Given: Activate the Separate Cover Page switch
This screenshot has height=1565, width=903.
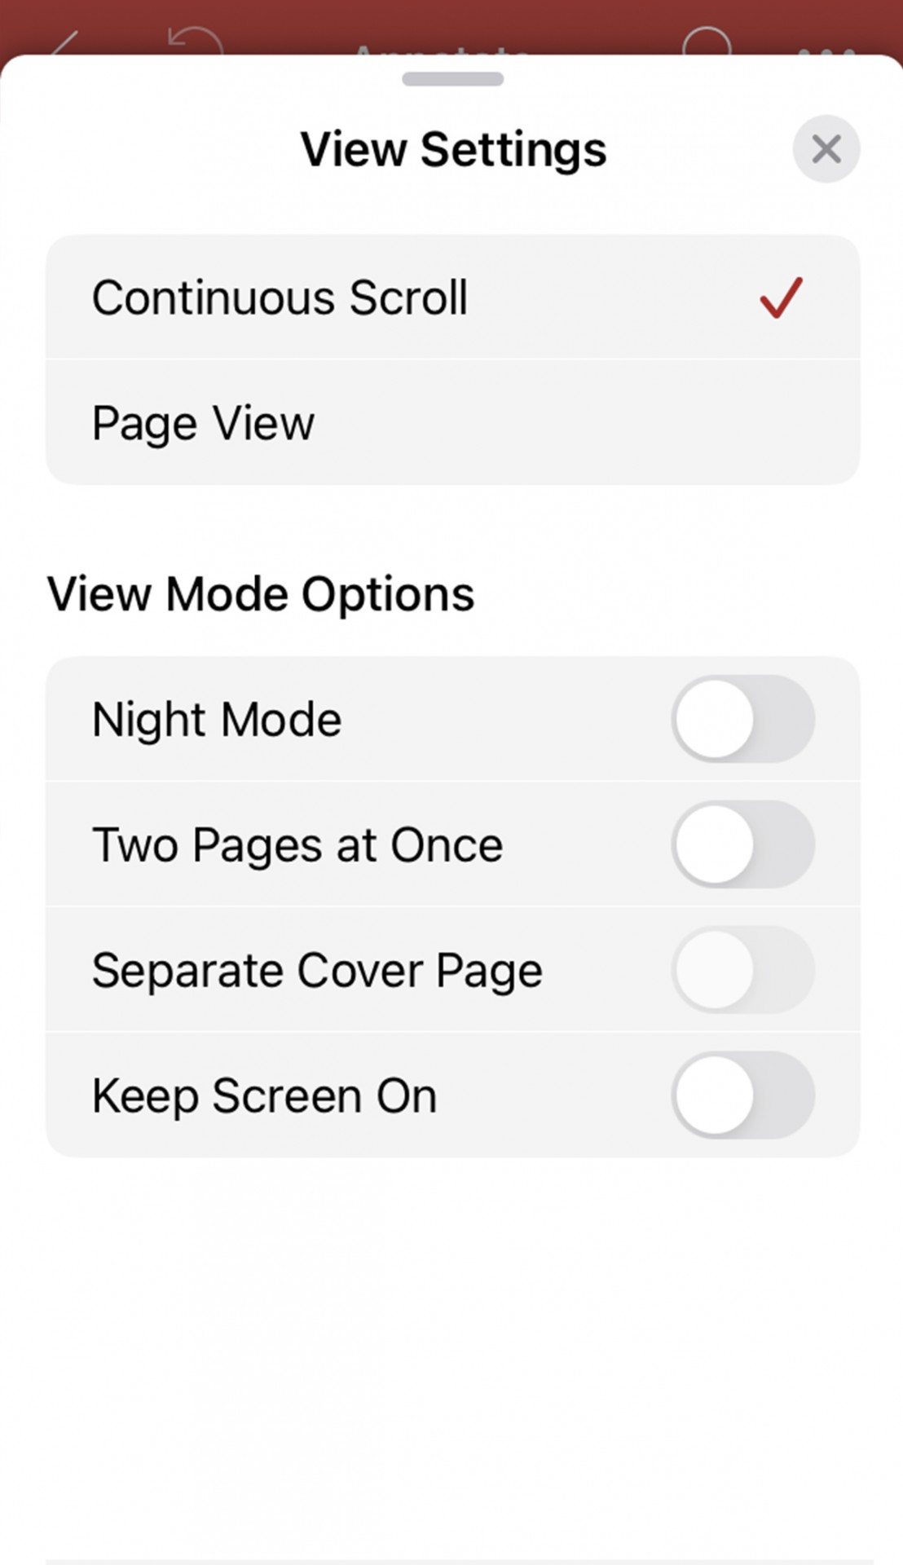Looking at the screenshot, I should tap(742, 970).
